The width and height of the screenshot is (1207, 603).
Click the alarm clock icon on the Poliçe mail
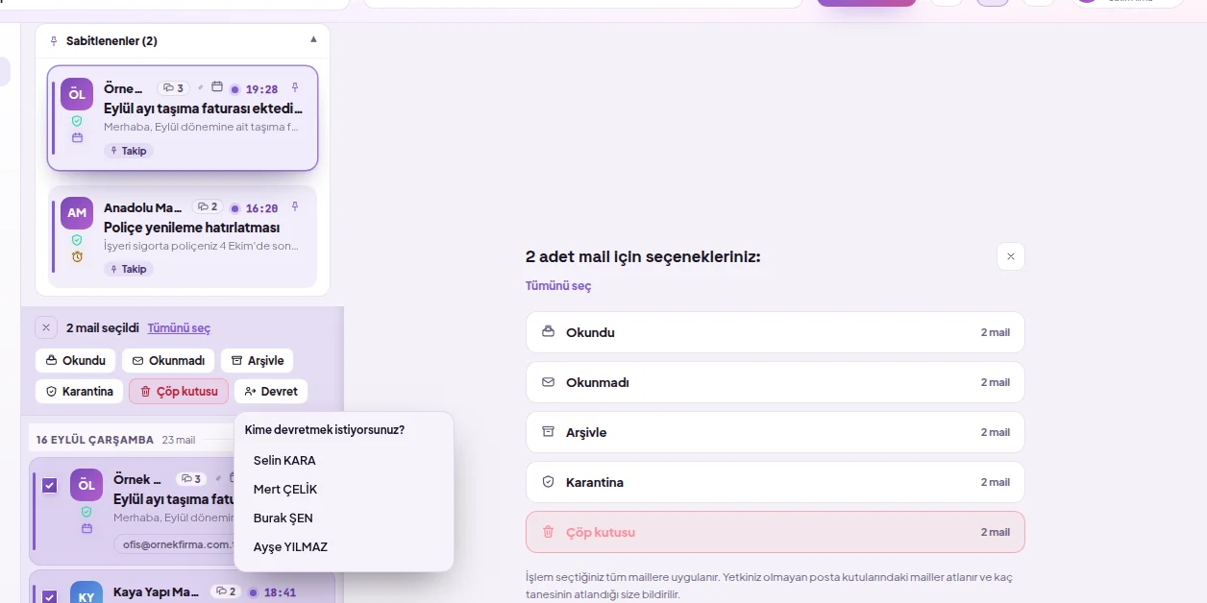click(x=77, y=256)
